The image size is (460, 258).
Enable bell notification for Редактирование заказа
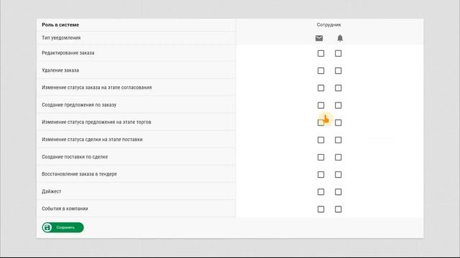pos(339,53)
